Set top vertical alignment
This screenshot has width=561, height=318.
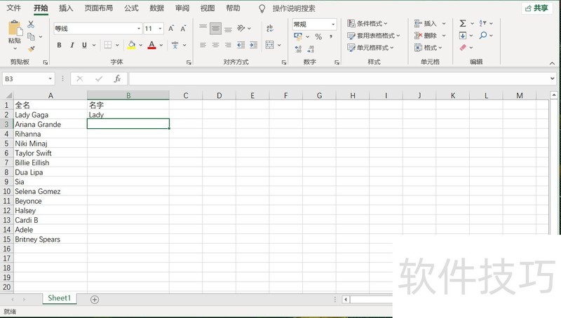(x=203, y=27)
